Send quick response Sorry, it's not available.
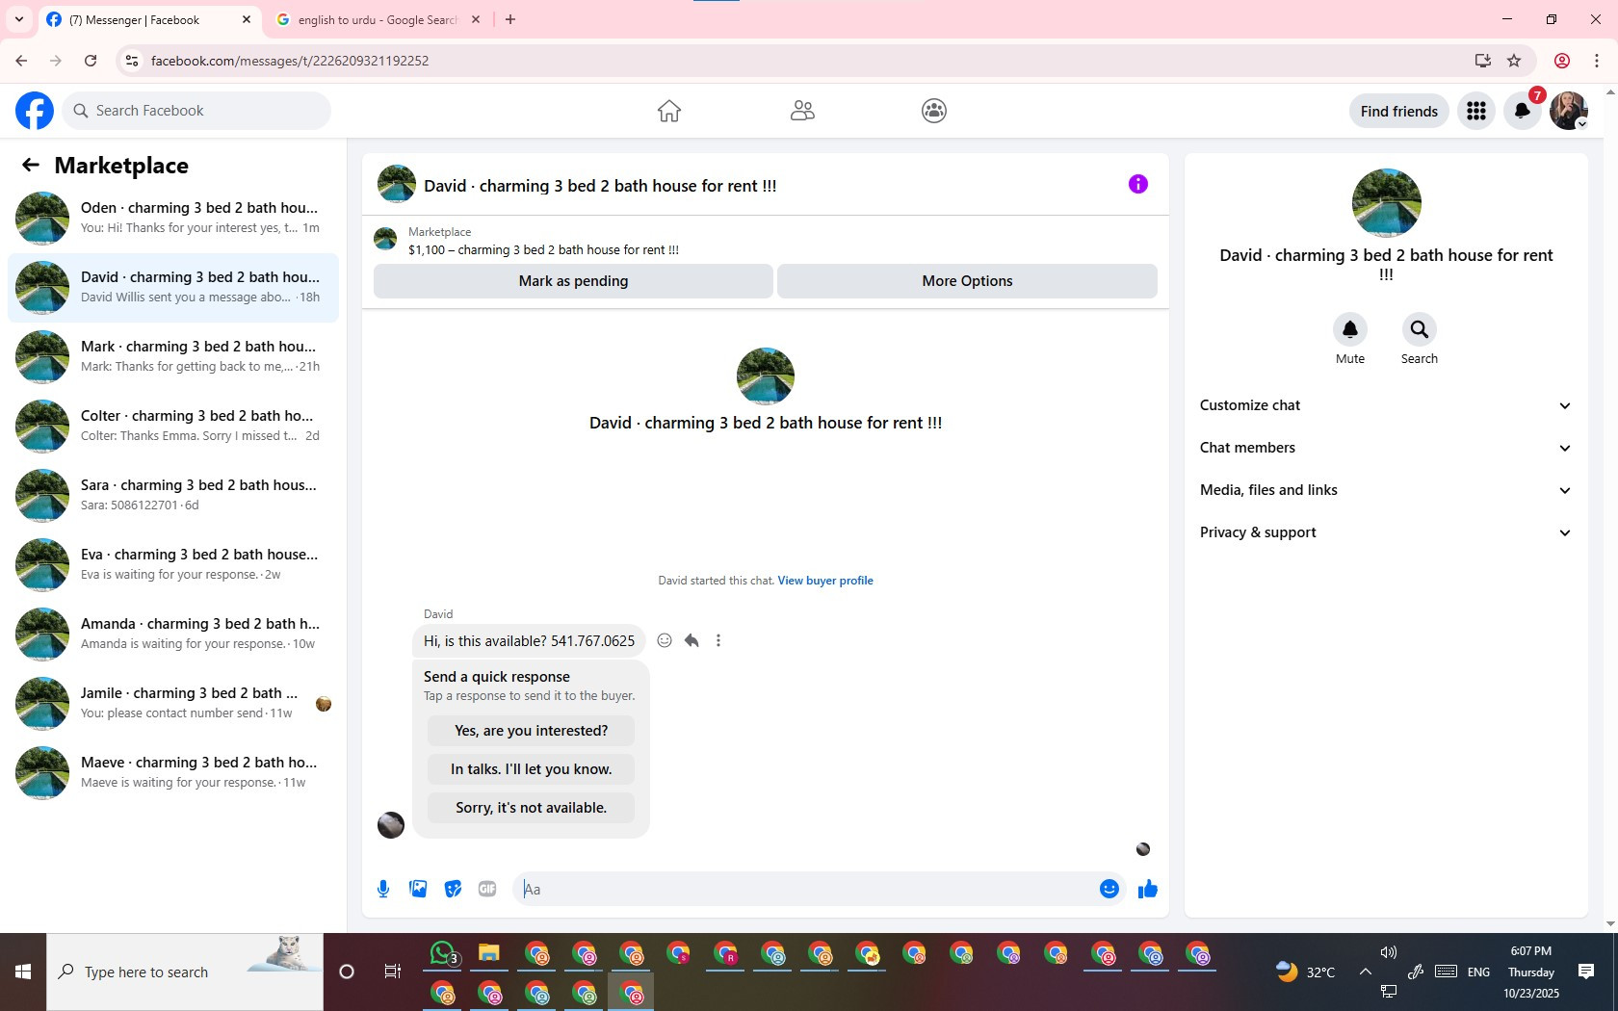 (531, 808)
